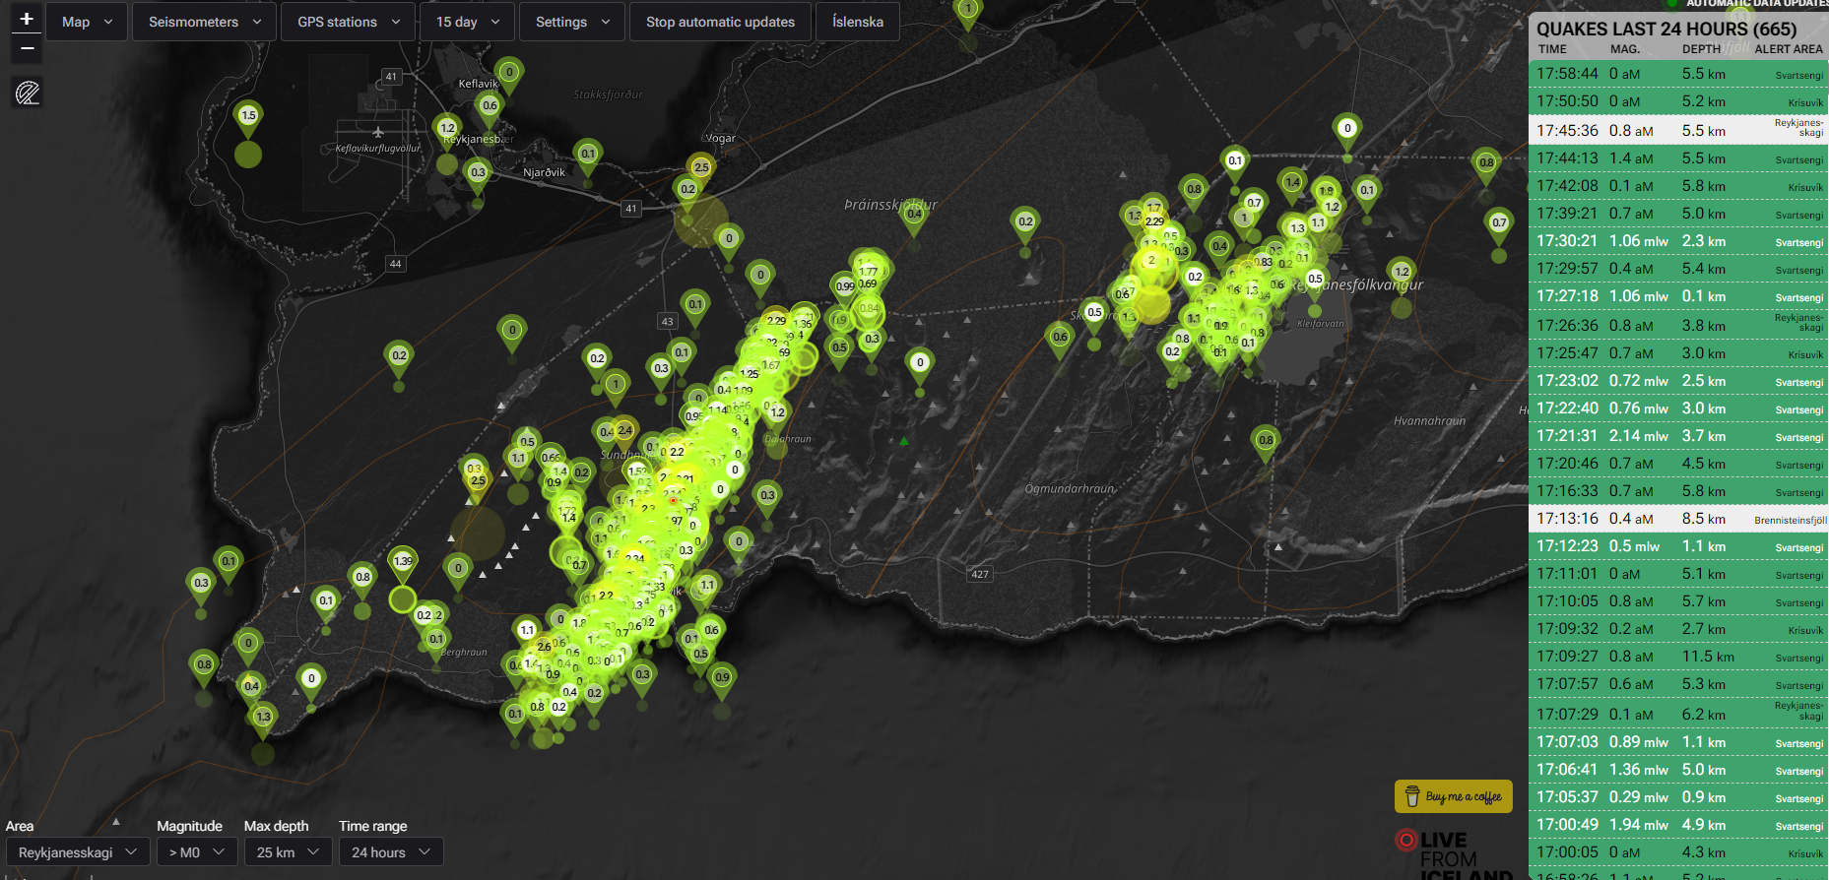
Task: Open the Time range 24 hours dropdown
Action: pyautogui.click(x=391, y=851)
